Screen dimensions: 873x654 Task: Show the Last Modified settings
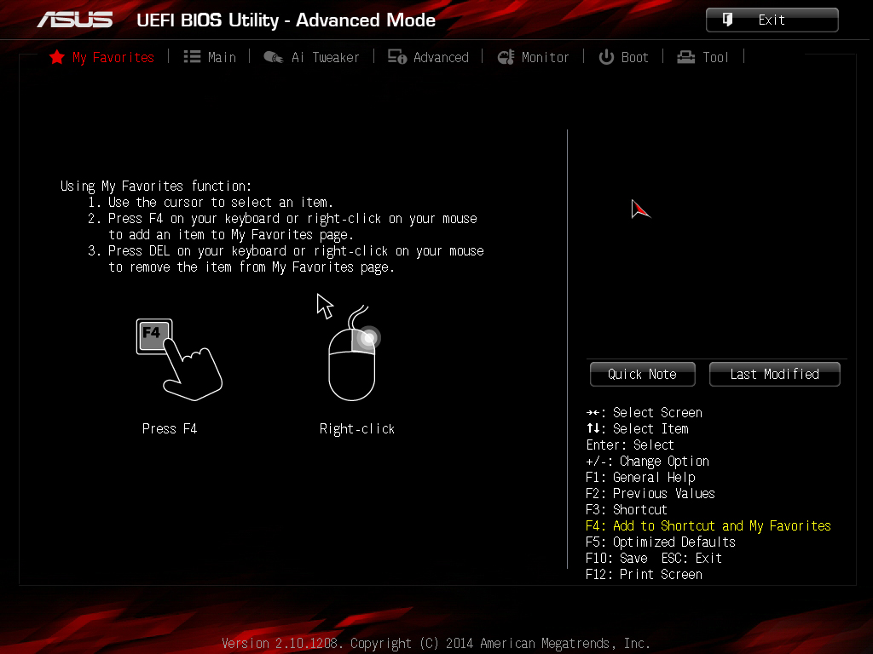(774, 375)
